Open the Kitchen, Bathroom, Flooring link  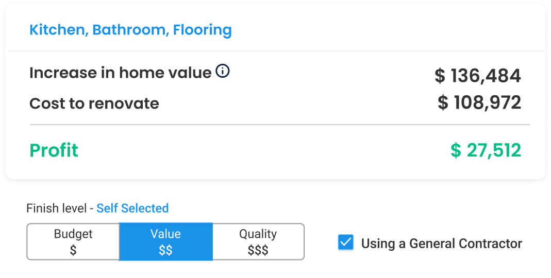130,30
